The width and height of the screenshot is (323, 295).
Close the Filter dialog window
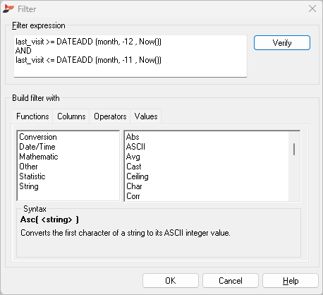click(x=312, y=8)
